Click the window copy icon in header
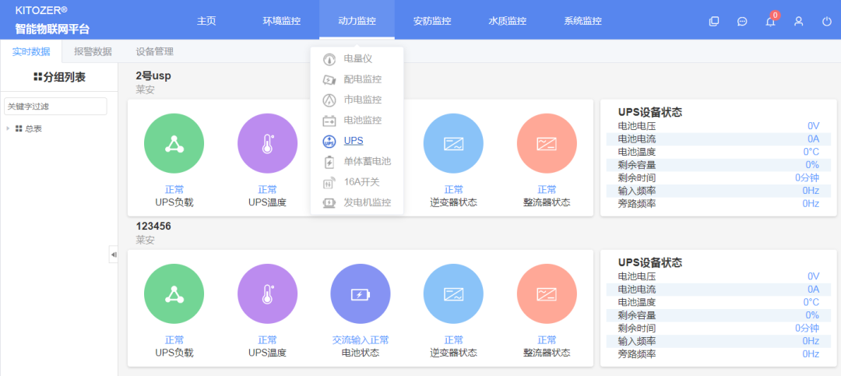Image resolution: width=841 pixels, height=376 pixels. click(714, 22)
